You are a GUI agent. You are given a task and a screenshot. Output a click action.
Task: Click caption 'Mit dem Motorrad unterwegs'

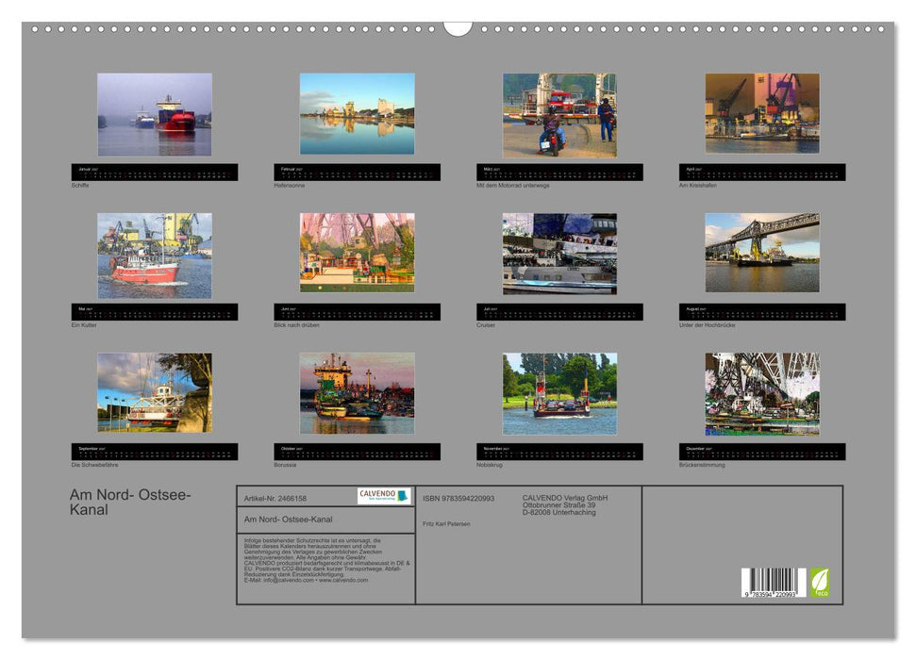pos(513,186)
